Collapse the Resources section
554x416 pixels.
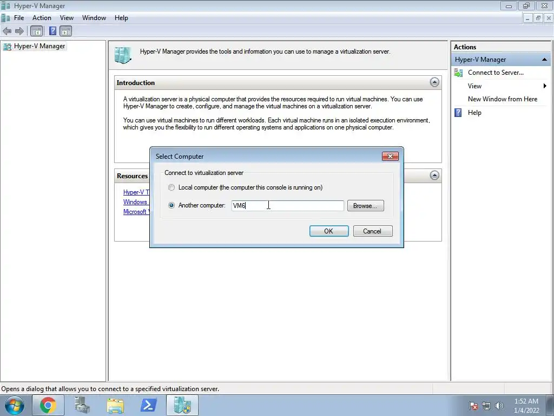point(434,175)
